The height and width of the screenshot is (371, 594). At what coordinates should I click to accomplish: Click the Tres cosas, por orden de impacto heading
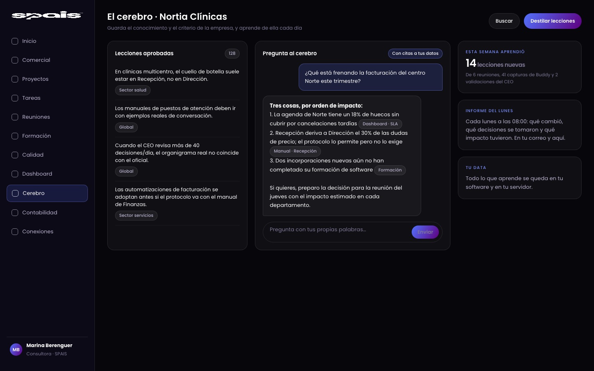pyautogui.click(x=316, y=106)
